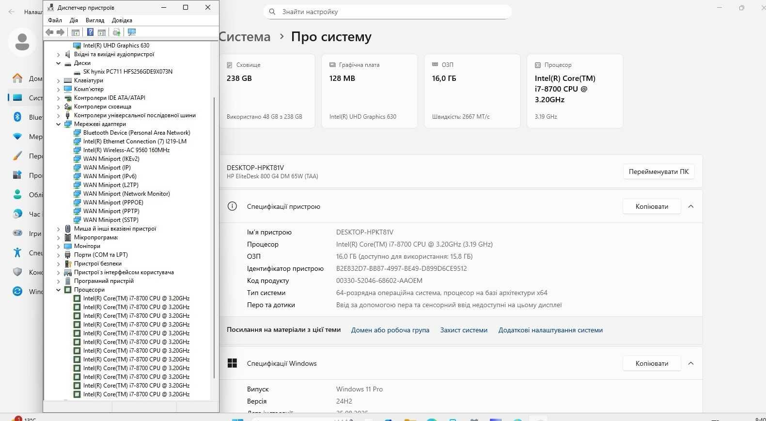
Task: Select WAN Miniport (Network Monitor) entry
Action: click(x=126, y=194)
